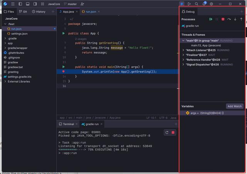Click the Step Over debugger icon
Screen dimensions: 247x174
[229, 19]
